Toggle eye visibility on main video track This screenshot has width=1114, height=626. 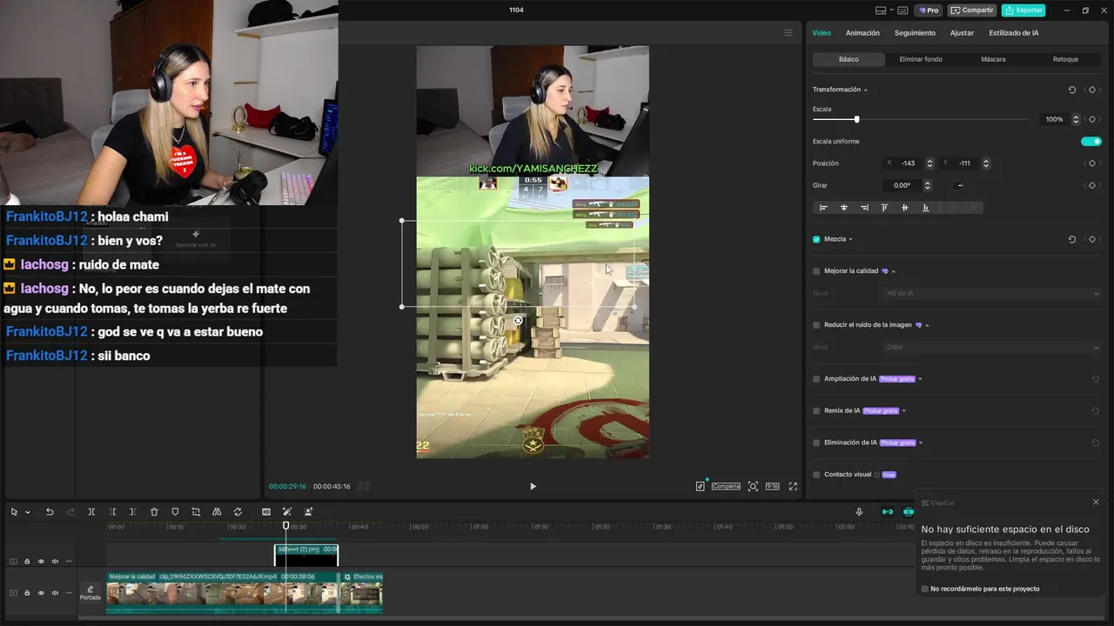41,593
